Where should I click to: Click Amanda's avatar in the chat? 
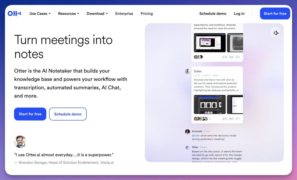click(187, 132)
